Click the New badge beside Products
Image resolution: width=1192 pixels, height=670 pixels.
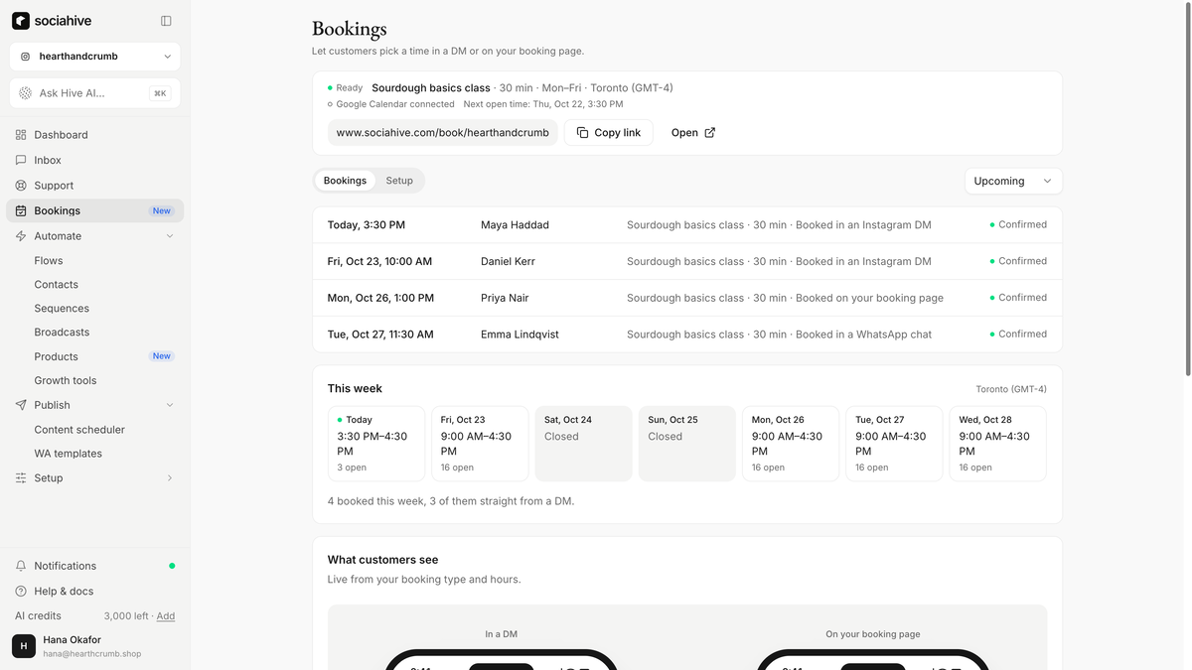161,356
